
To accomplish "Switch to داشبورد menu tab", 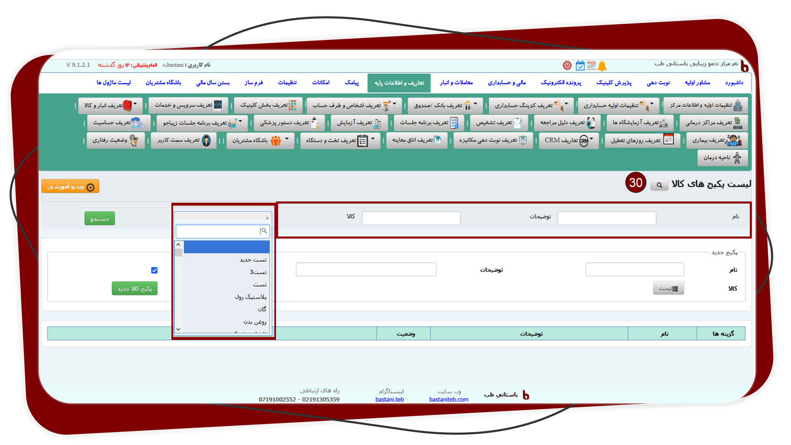I will coord(734,83).
